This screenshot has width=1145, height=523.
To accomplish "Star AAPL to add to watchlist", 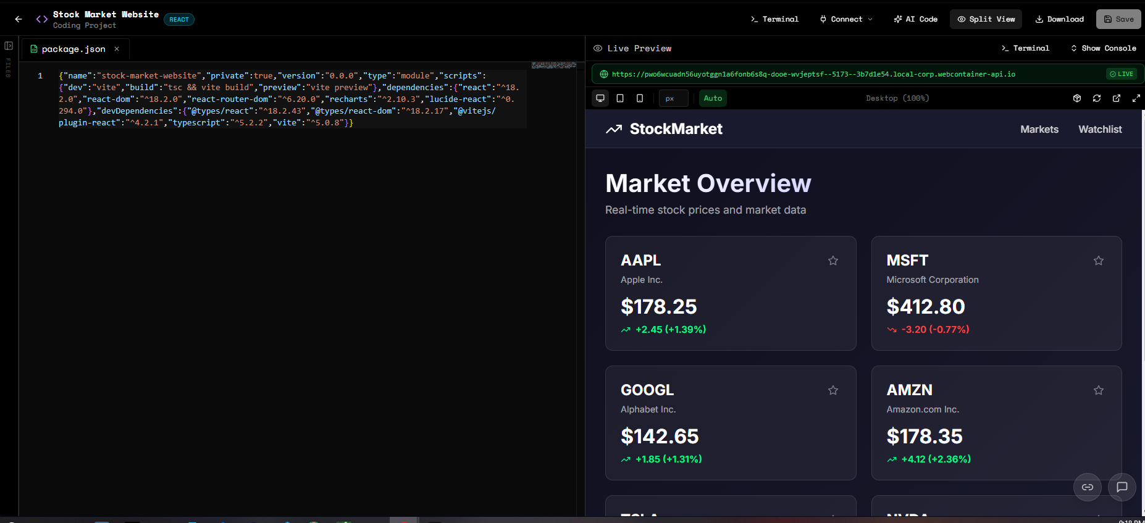I will (x=833, y=261).
